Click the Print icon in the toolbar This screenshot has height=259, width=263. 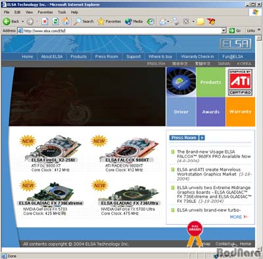(x=176, y=22)
